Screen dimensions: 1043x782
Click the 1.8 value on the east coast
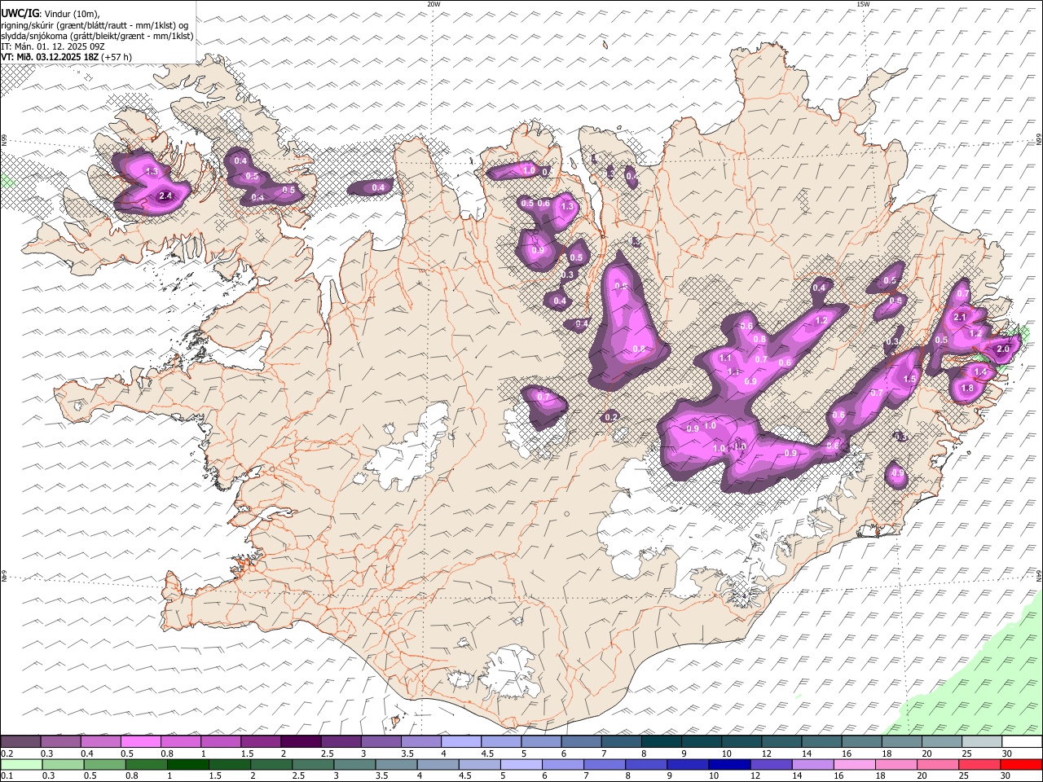click(x=967, y=389)
